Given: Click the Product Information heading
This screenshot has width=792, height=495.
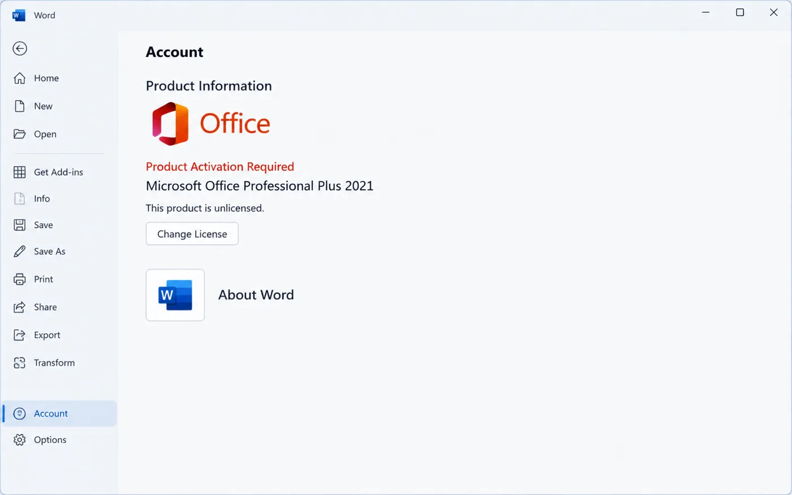Looking at the screenshot, I should (x=209, y=86).
